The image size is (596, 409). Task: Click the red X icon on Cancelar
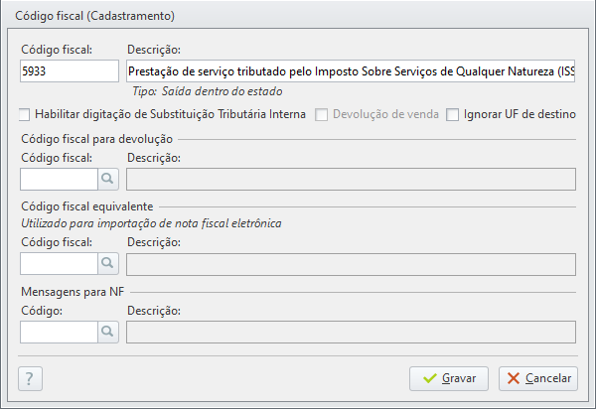tap(514, 378)
